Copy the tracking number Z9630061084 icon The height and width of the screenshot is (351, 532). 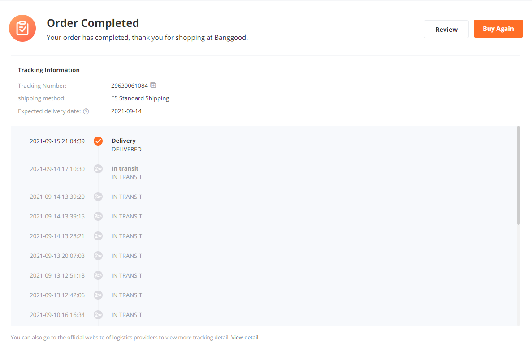pyautogui.click(x=153, y=86)
